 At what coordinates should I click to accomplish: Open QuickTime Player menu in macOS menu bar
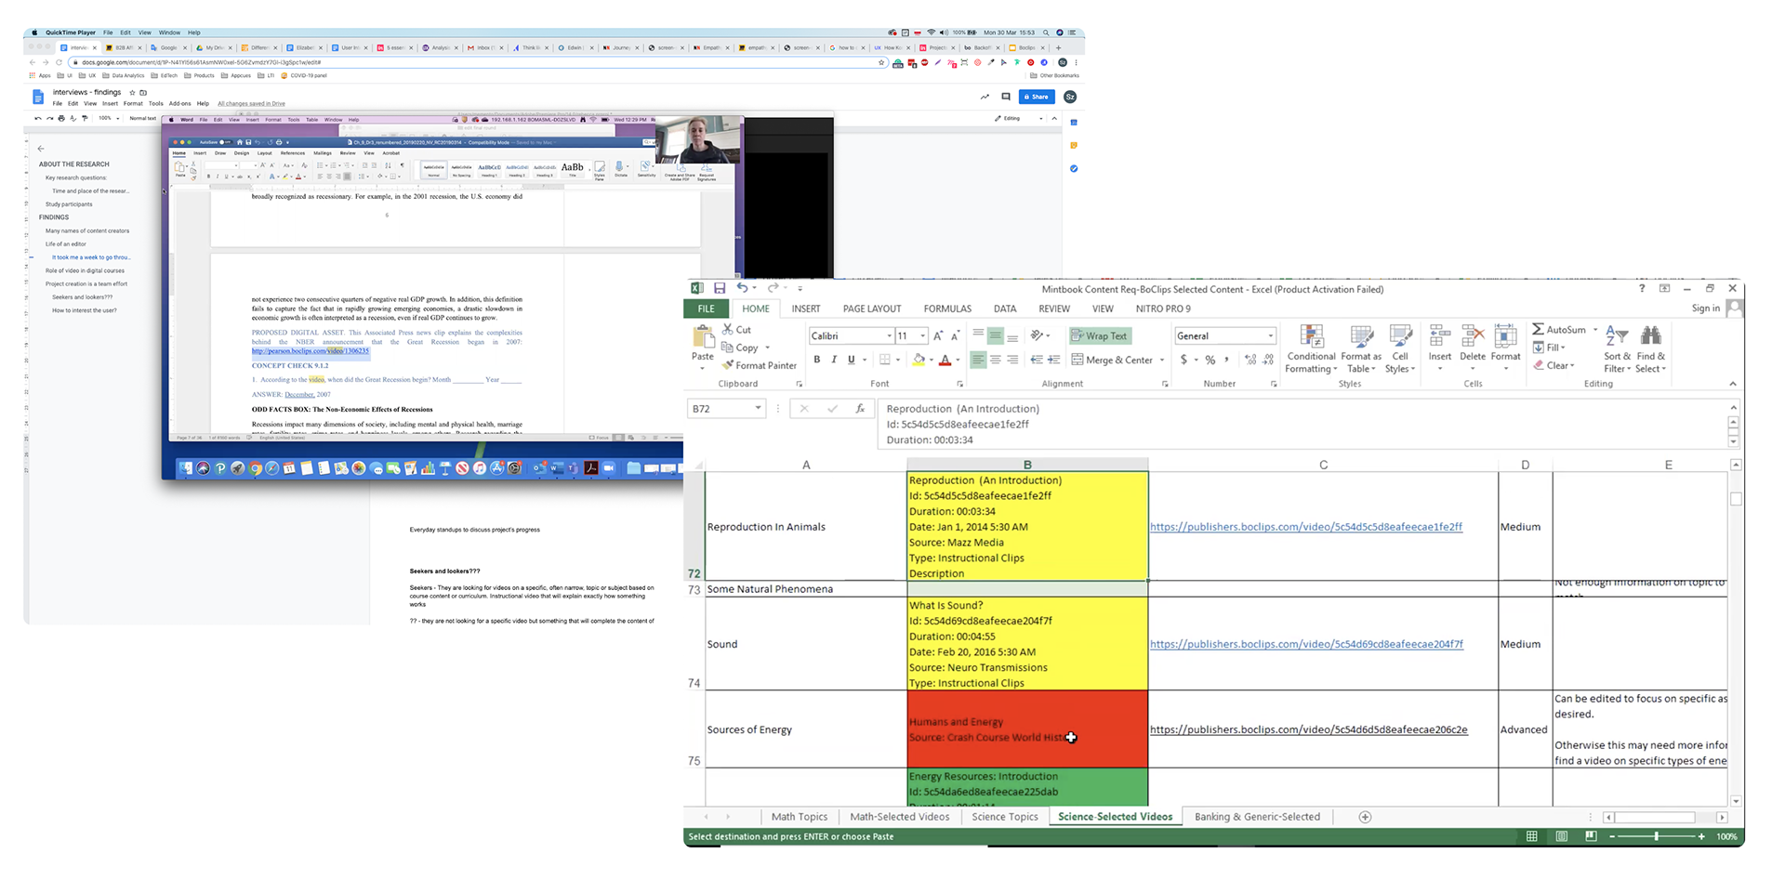(71, 33)
